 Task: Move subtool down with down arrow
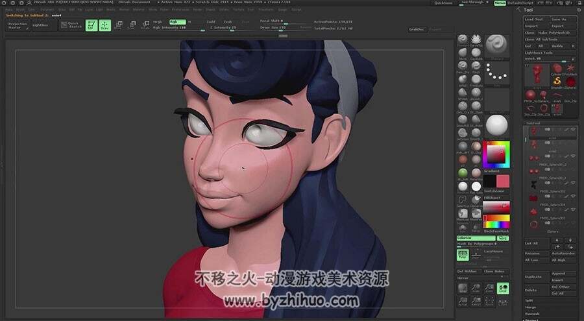click(570, 241)
